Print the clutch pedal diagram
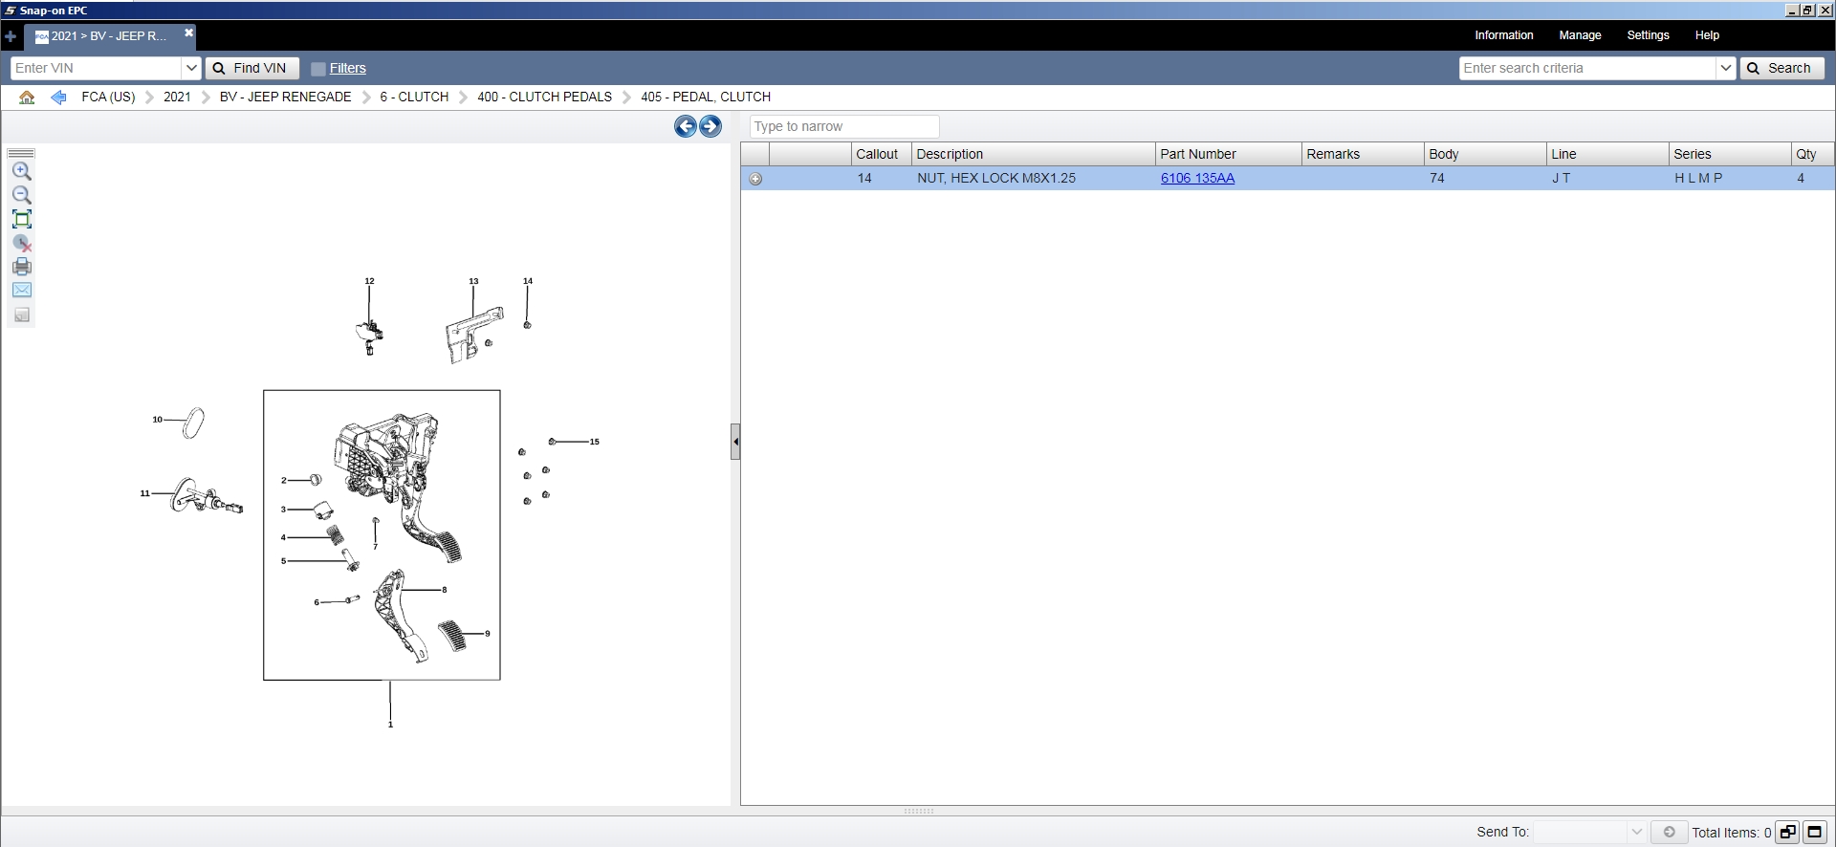This screenshot has width=1836, height=847. (x=22, y=267)
